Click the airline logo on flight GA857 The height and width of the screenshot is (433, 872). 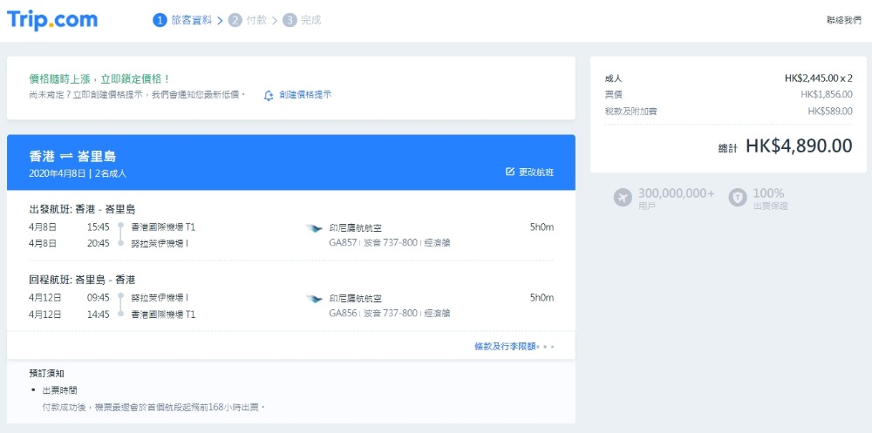tap(314, 228)
